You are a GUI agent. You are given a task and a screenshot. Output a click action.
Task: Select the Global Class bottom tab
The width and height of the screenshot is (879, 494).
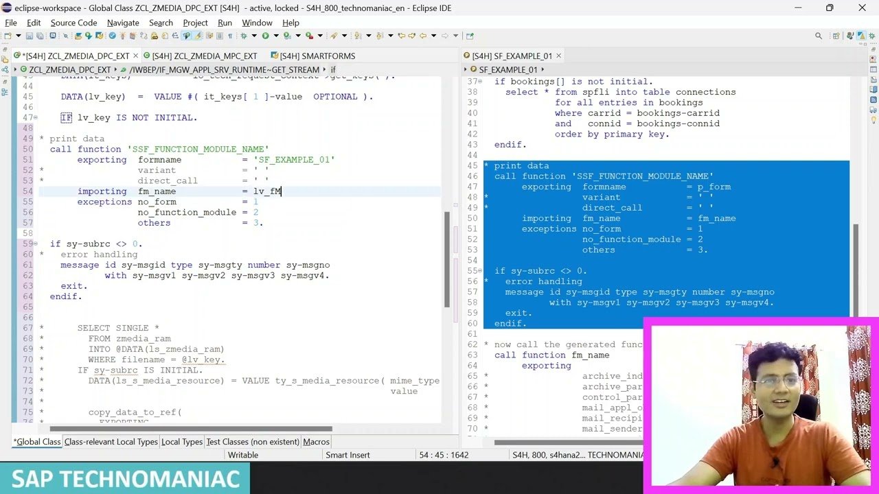[38, 442]
